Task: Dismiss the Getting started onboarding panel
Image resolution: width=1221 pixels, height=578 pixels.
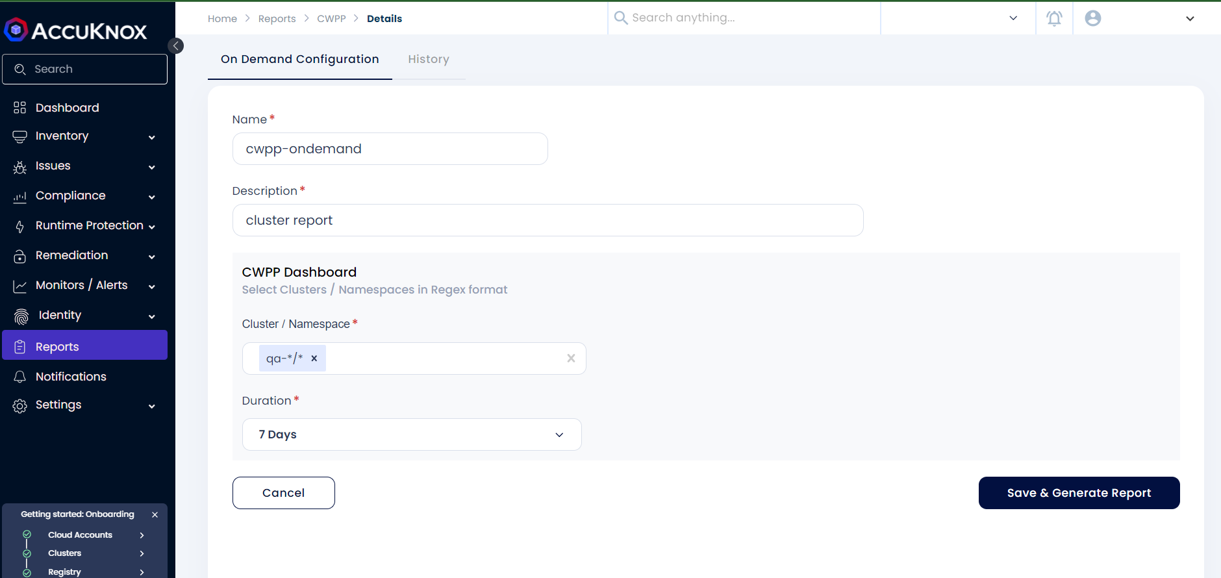Action: coord(155,514)
